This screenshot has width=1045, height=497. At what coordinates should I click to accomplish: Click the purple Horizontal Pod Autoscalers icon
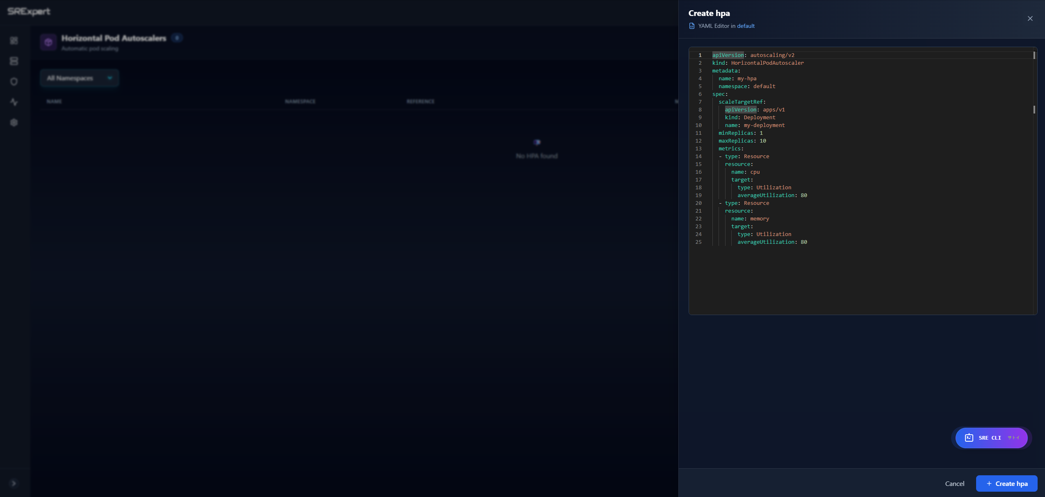(x=48, y=42)
